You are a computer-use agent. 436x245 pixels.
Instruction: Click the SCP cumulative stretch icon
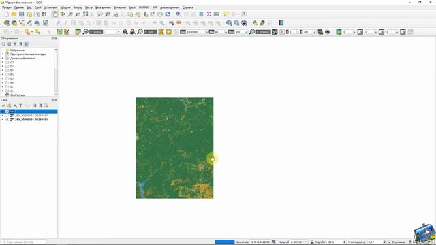[x=125, y=32]
